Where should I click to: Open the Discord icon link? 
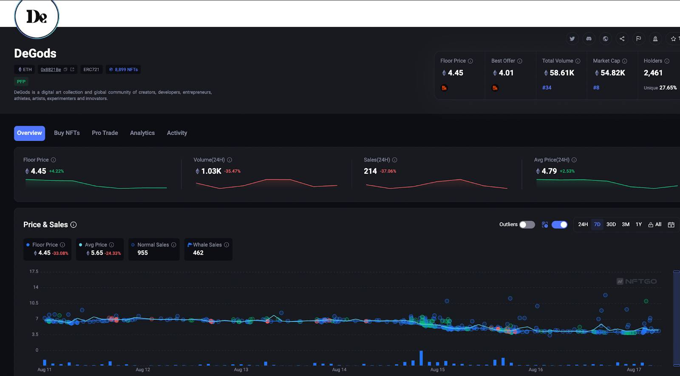tap(589, 39)
